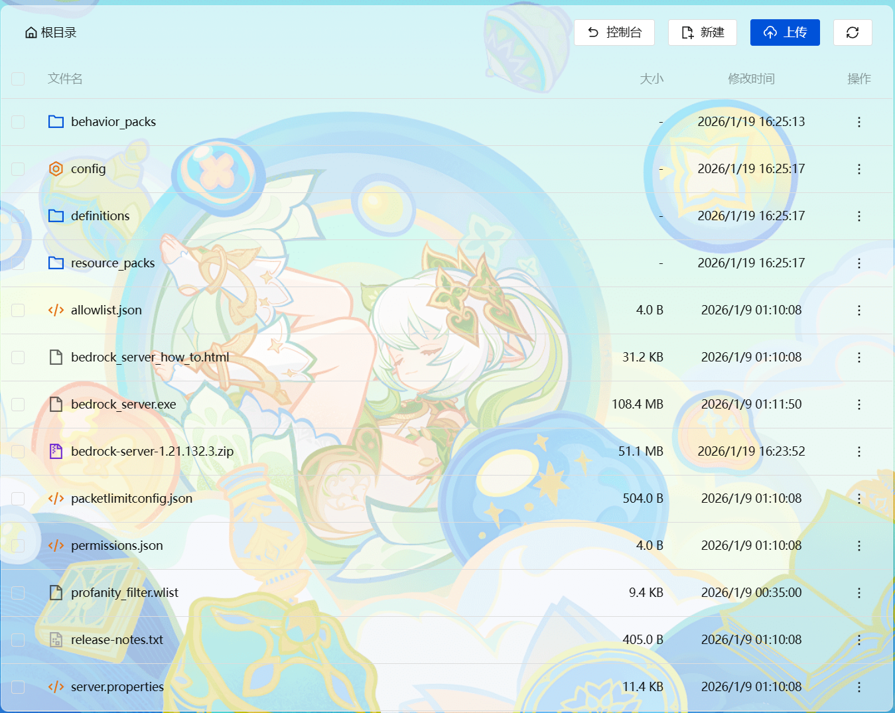Click the blue 上传 upload button
The image size is (895, 713).
click(x=785, y=32)
